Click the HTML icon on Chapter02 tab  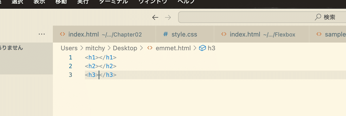click(62, 34)
